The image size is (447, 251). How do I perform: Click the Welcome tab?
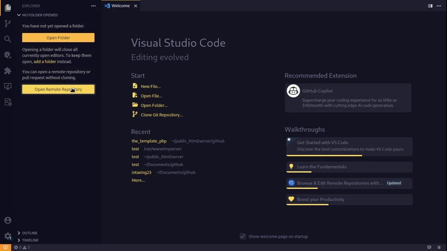120,6
